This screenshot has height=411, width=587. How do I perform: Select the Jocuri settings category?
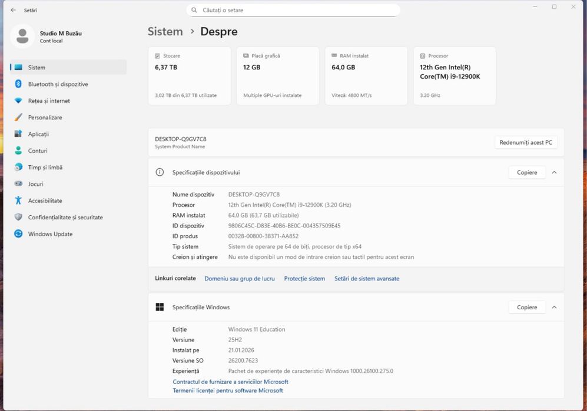36,184
